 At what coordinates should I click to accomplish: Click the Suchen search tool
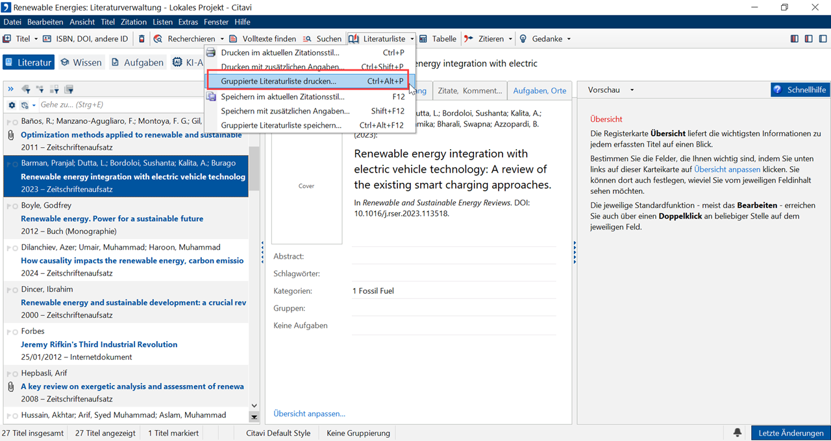coord(321,39)
